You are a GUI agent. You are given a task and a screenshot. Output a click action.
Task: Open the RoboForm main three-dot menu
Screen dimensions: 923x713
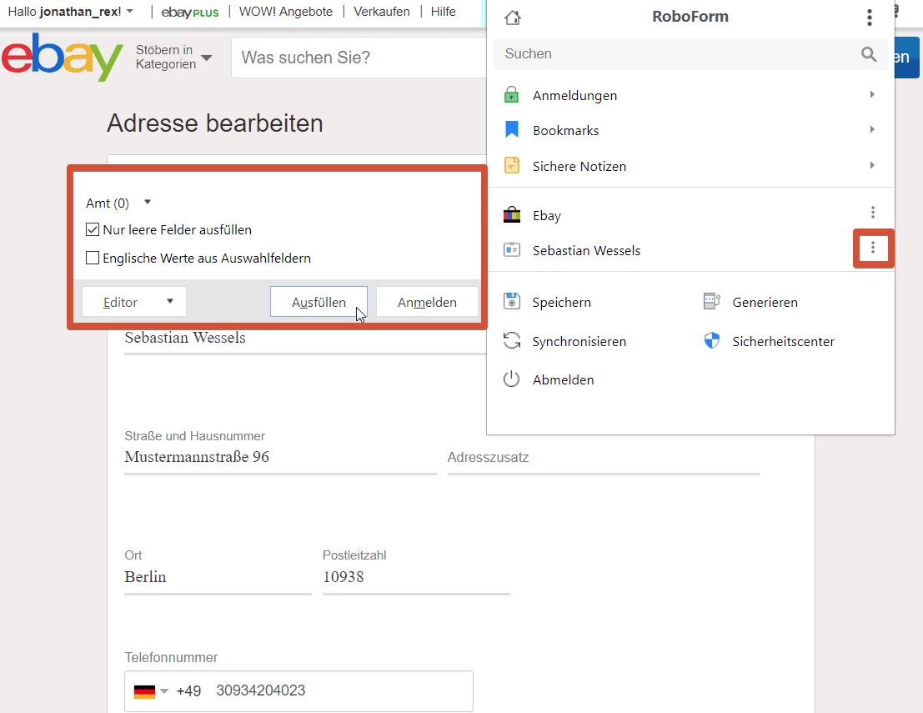870,17
